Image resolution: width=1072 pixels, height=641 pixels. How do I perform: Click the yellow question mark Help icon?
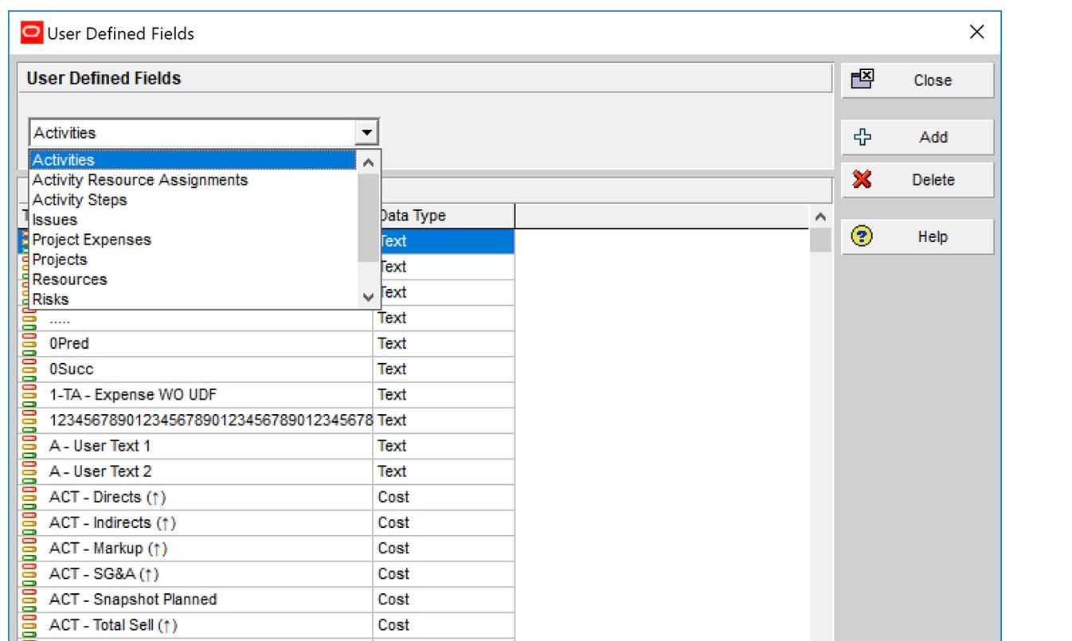coord(862,236)
